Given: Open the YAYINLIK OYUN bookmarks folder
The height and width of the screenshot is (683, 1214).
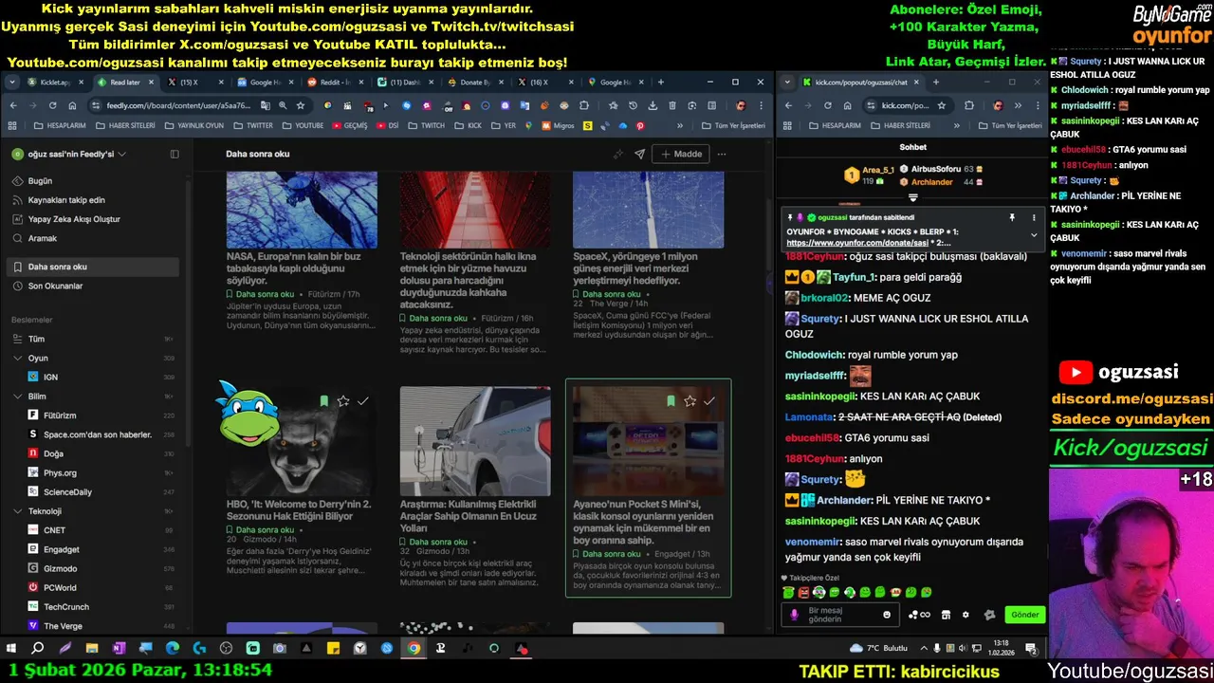Looking at the screenshot, I should pyautogui.click(x=194, y=125).
